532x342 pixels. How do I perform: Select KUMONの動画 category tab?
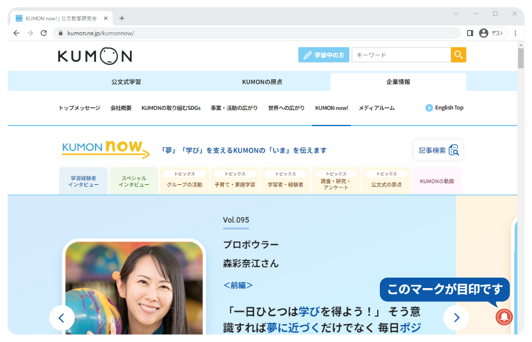point(437,181)
